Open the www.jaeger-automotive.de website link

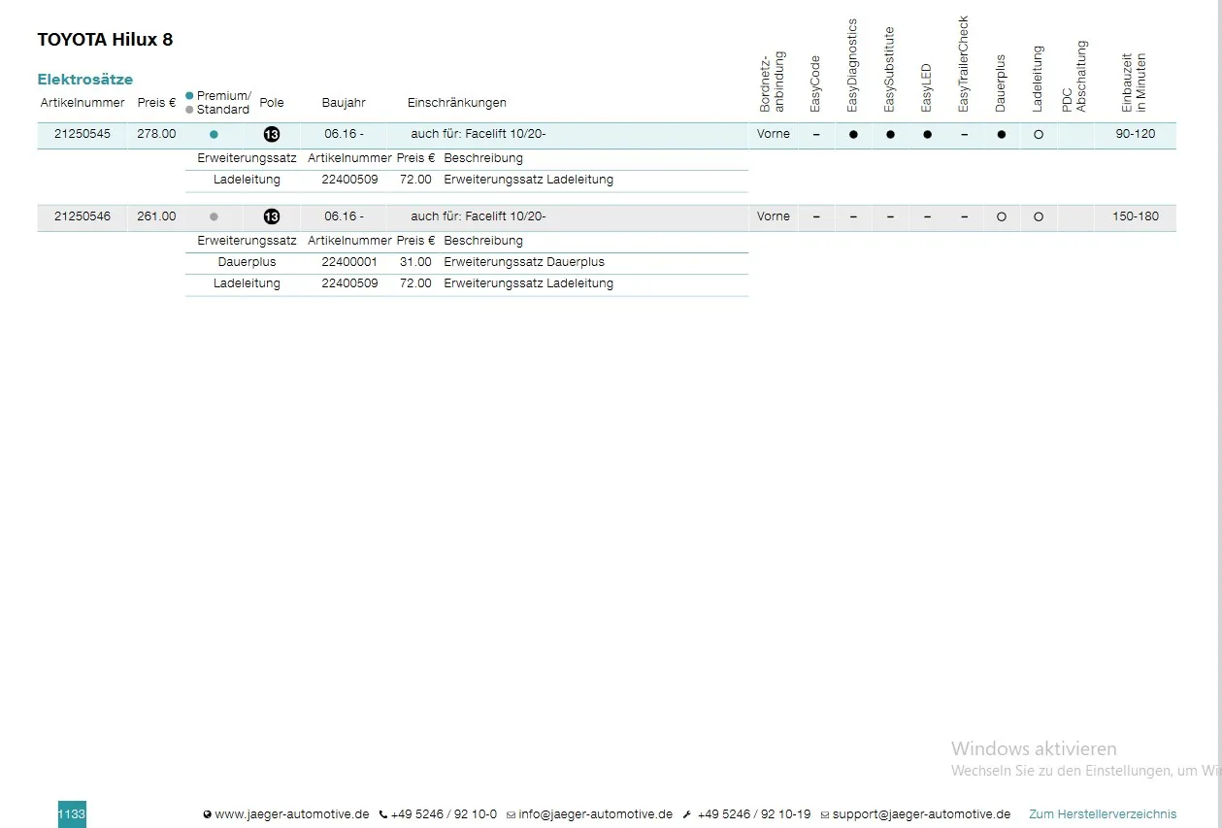coord(292,814)
